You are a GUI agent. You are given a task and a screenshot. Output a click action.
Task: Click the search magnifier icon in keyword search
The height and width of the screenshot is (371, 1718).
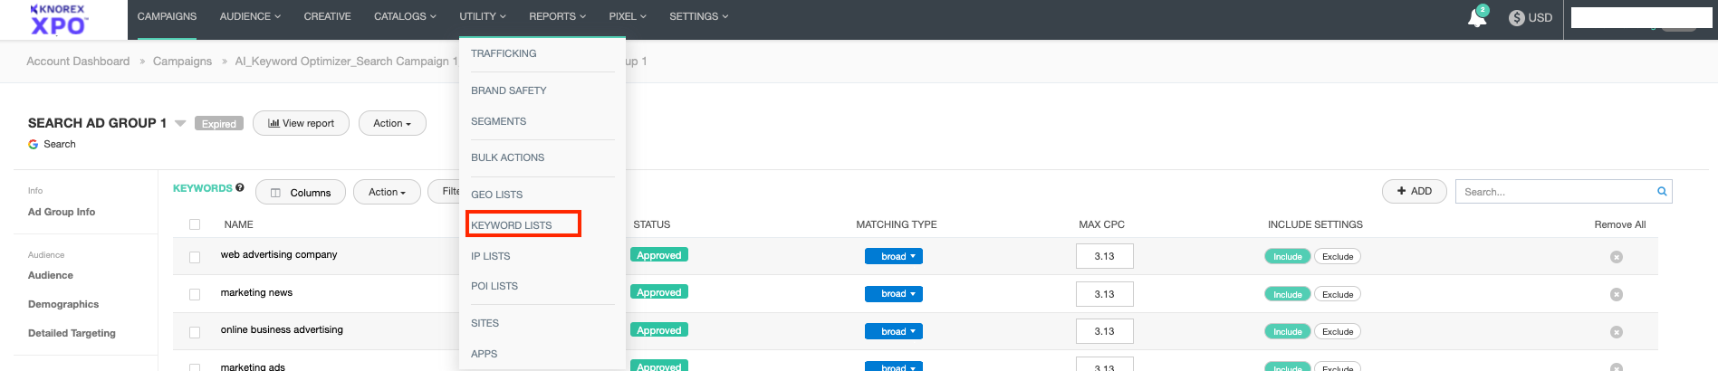(1662, 192)
